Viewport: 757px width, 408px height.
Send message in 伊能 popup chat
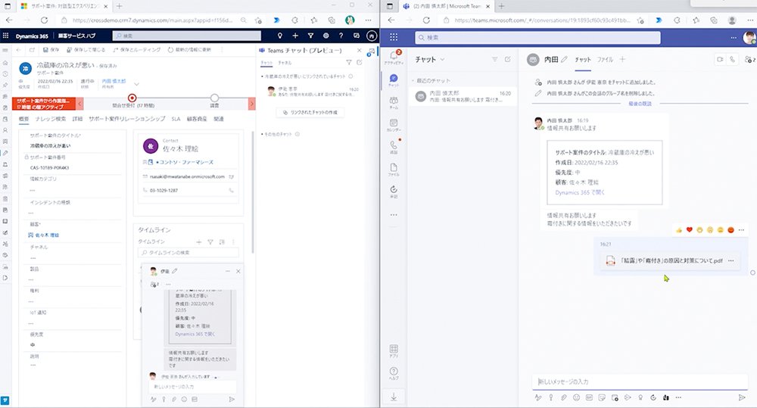(232, 400)
